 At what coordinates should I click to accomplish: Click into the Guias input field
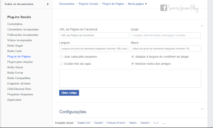[166, 35]
